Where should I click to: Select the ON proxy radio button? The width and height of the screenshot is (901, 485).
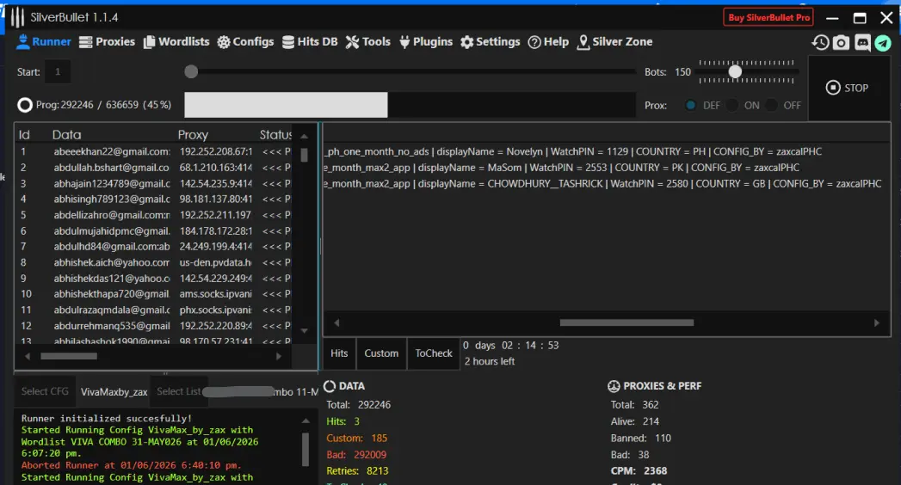pos(732,105)
